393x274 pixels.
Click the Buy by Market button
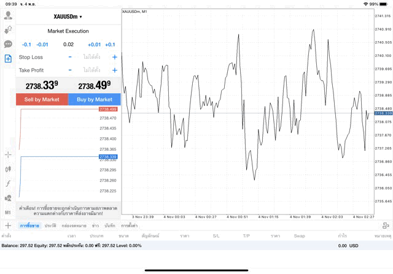(x=95, y=99)
